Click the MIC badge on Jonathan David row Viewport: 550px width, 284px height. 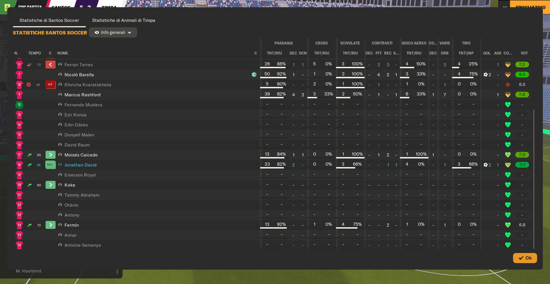[50, 165]
